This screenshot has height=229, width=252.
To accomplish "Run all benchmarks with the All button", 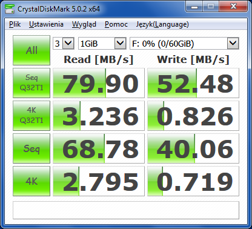I will click(31, 50).
